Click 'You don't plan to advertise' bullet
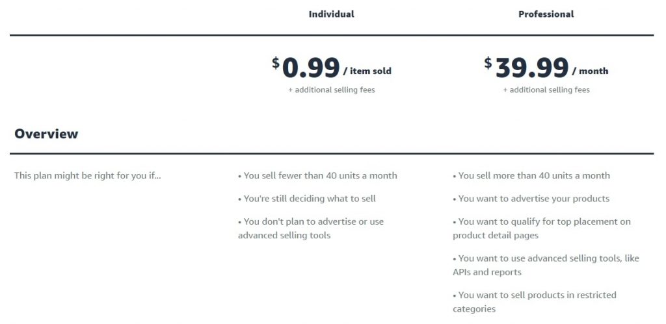 (x=310, y=228)
